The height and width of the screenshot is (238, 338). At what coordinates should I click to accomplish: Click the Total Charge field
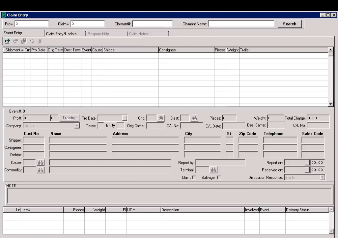click(x=318, y=118)
